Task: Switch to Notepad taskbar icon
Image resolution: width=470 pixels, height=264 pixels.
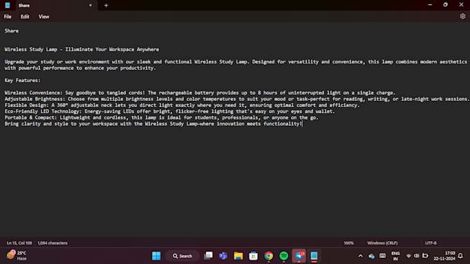Action: coord(314,256)
